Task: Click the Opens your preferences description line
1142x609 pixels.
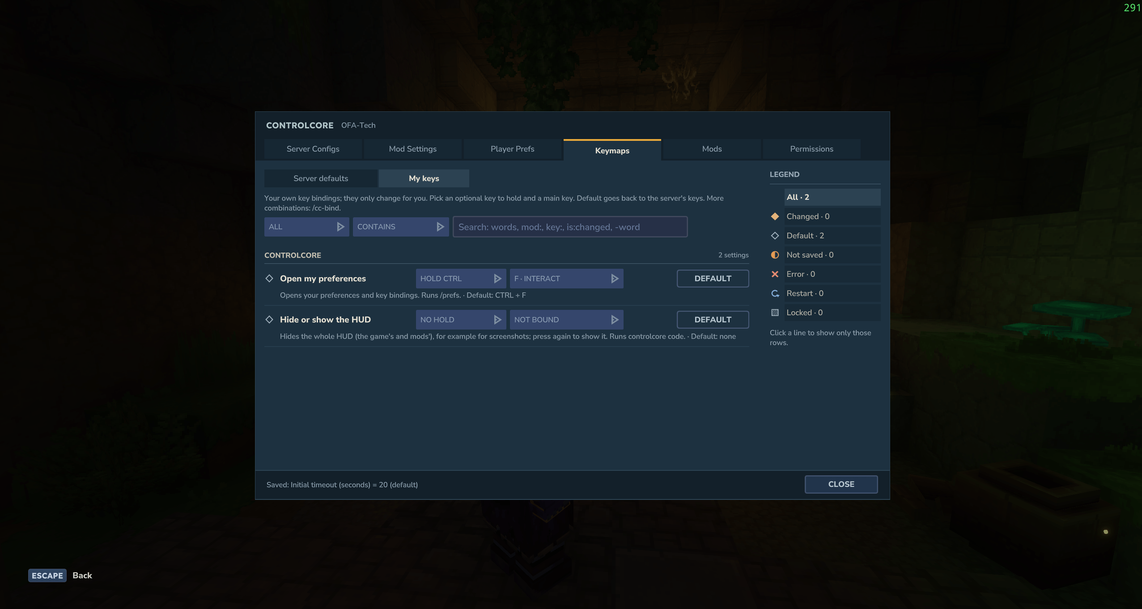Action: coord(403,295)
